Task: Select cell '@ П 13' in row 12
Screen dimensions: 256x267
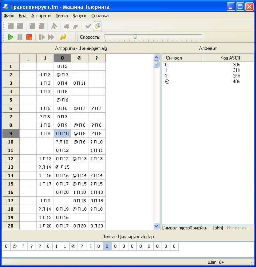Action: pos(80,159)
